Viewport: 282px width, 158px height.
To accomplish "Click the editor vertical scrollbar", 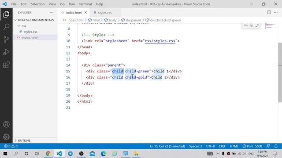I will pyautogui.click(x=280, y=72).
